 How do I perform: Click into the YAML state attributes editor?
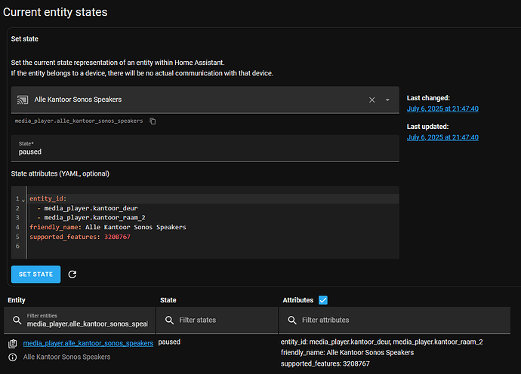point(205,222)
